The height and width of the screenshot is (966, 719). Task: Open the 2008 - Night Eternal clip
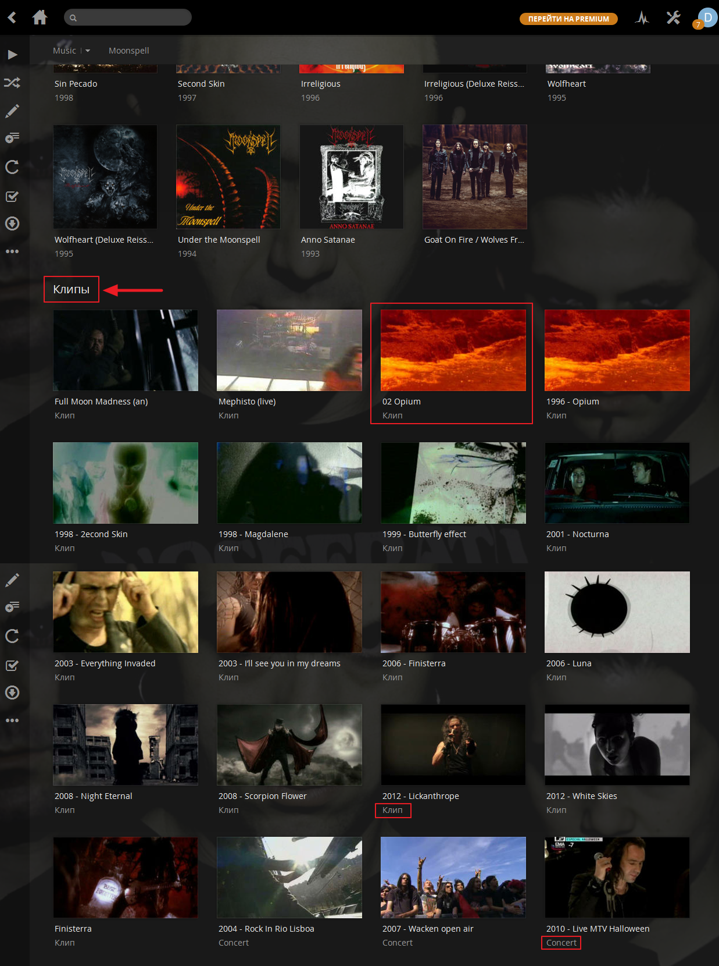pyautogui.click(x=126, y=745)
